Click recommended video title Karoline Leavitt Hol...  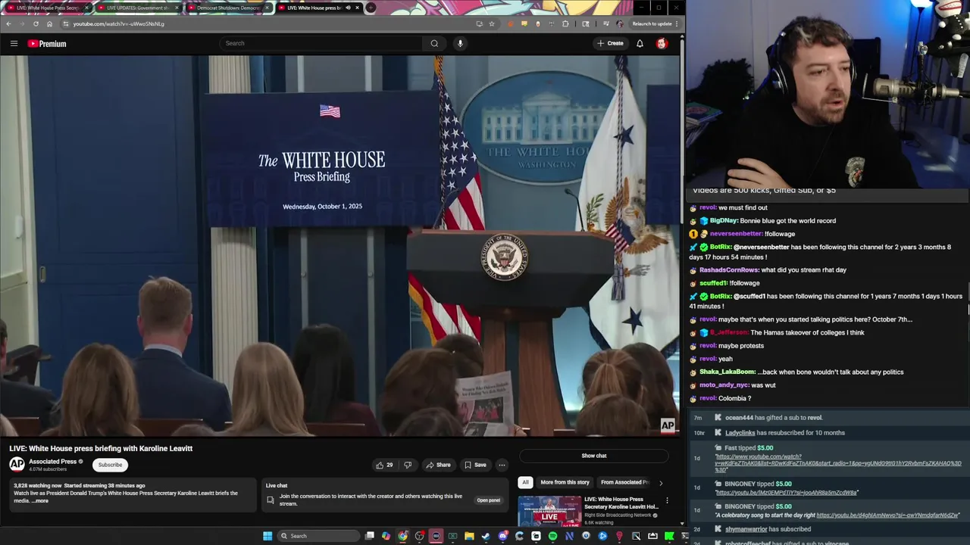coord(621,503)
